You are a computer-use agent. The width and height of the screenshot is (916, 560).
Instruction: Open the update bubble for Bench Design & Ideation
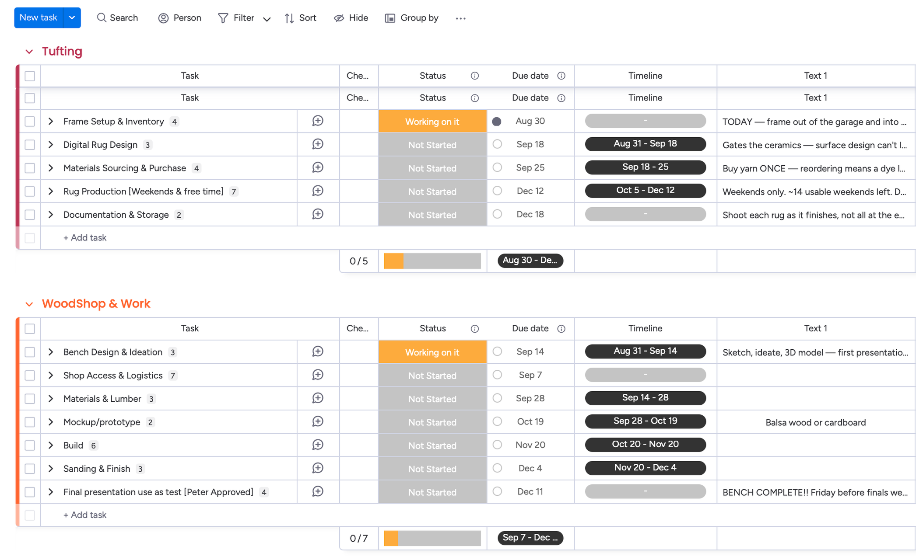(x=318, y=351)
